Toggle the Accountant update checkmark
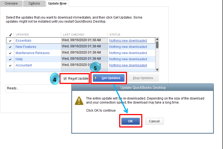Image resolution: width=223 pixels, height=149 pixels. (x=10, y=65)
